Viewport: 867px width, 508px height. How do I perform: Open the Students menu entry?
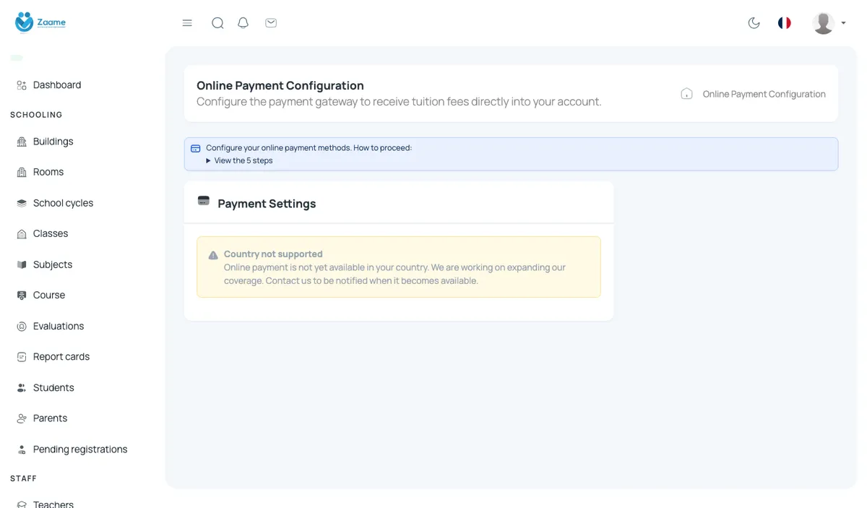[x=53, y=388]
